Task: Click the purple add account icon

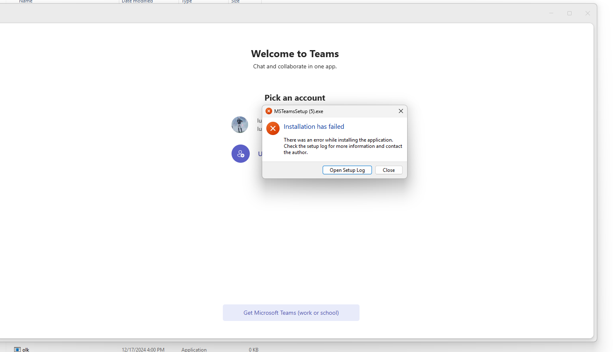Action: [x=241, y=154]
